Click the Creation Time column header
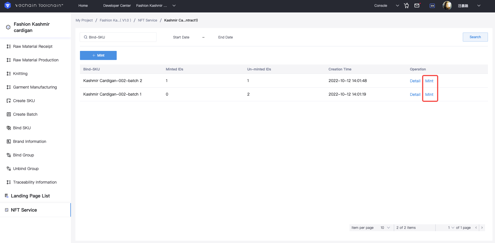The height and width of the screenshot is (243, 495). click(340, 69)
